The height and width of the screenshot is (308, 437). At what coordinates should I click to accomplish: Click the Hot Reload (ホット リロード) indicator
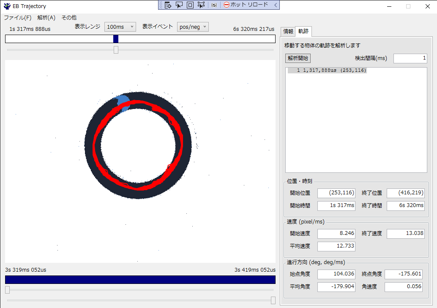point(246,5)
